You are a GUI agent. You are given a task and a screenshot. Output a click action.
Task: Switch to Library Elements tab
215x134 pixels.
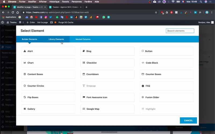(56, 39)
